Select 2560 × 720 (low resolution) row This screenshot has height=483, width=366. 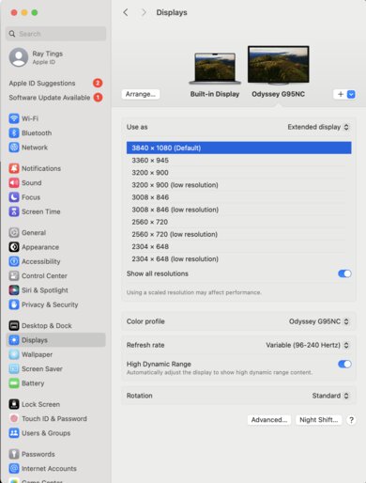point(239,234)
